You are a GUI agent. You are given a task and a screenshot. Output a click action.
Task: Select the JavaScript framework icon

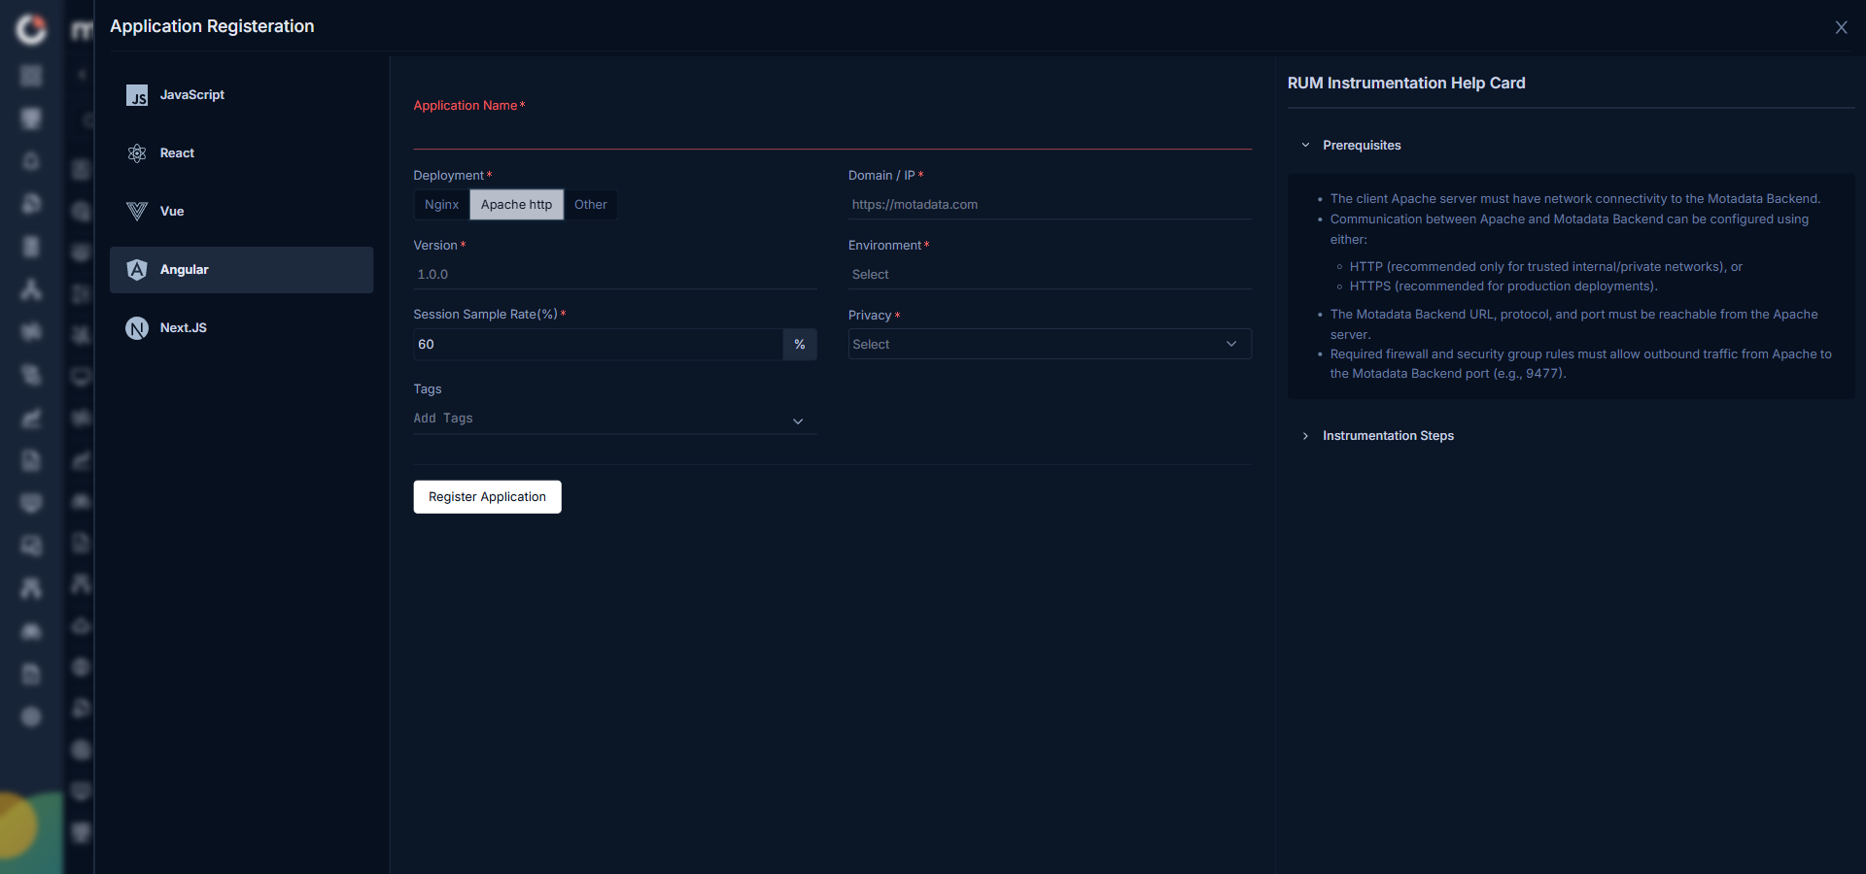click(137, 95)
